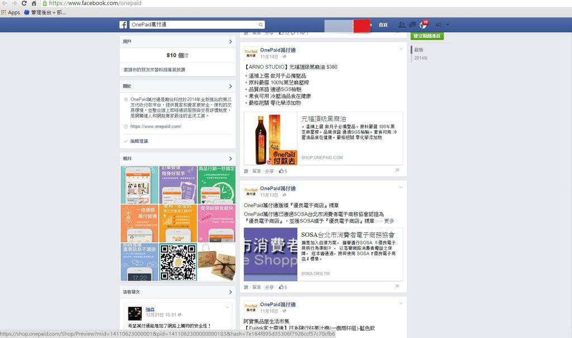Like the SOSA post with 讚
Screen dimensions: 572x338
(246, 288)
